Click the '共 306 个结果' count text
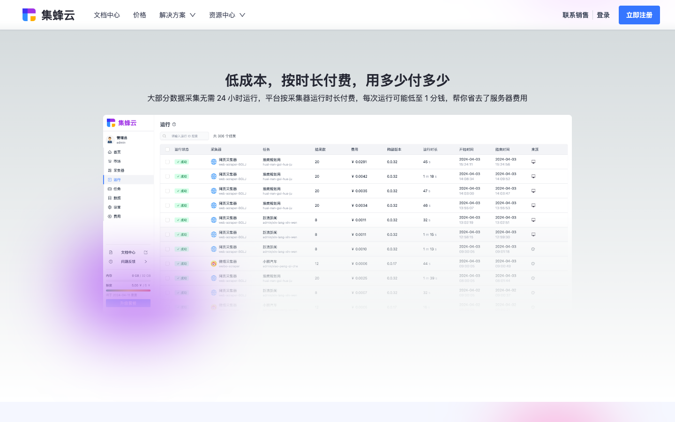This screenshot has width=675, height=422. (225, 136)
